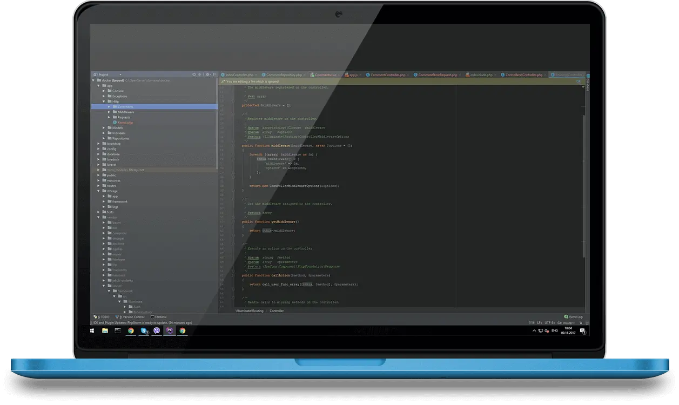Expand the Controllers folder in project tree

tap(109, 107)
